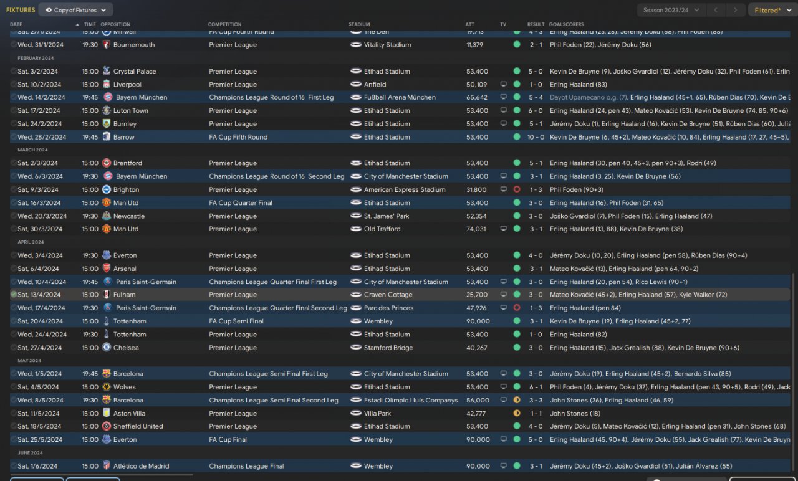This screenshot has width=798, height=481.
Task: Click the Chelsea club badge
Action: (106, 348)
